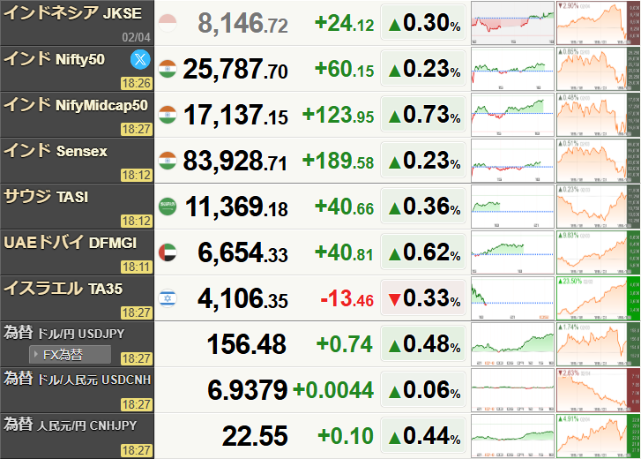Click the Saudi Arabia flag in the TASI row

point(168,207)
